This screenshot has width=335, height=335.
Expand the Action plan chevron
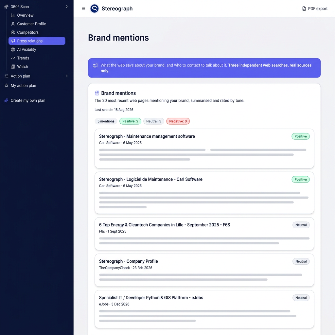coord(67,76)
